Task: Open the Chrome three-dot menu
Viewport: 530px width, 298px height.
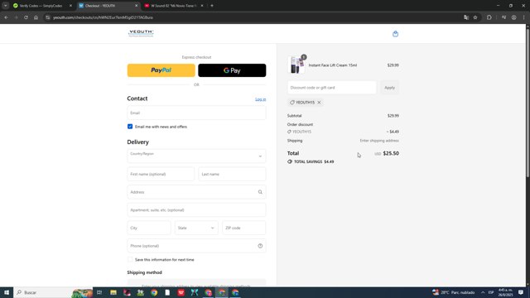Action: click(x=523, y=17)
